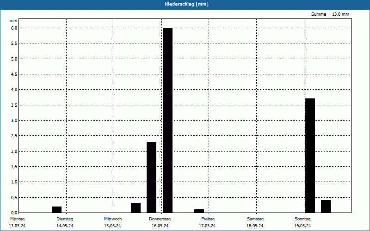Click the '4,5' y-axis value
This screenshot has height=231, width=370.
point(14,74)
